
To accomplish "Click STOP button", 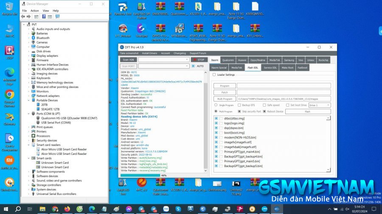I will tap(199, 60).
